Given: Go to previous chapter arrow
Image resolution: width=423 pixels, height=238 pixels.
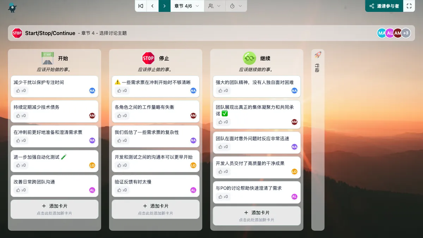Looking at the screenshot, I should coord(152,6).
